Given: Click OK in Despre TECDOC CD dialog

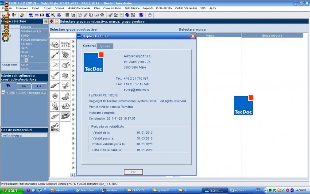Looking at the screenshot, I should [133, 172].
